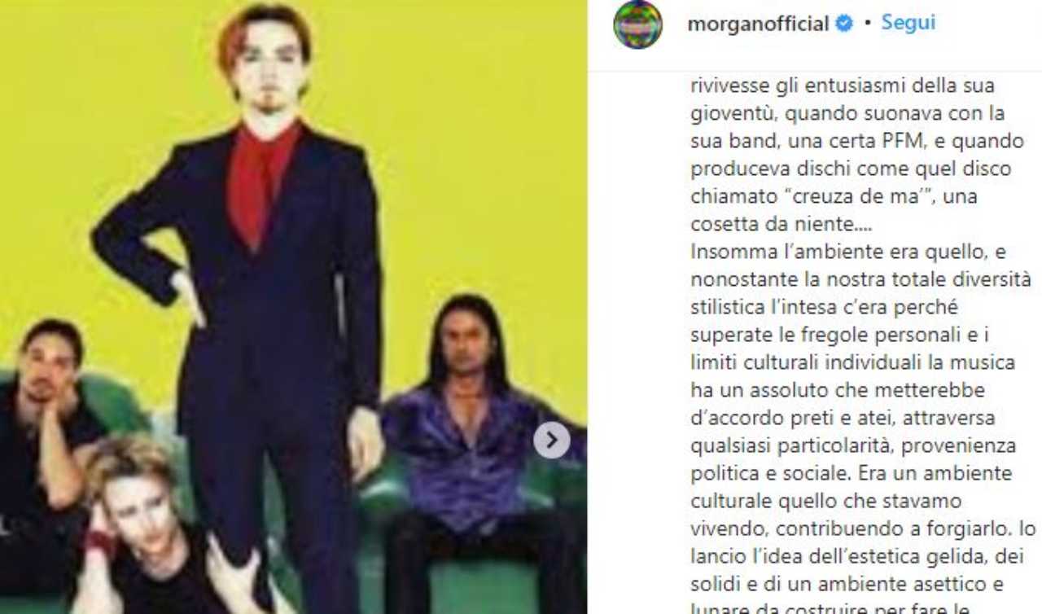Screen dimensions: 1042x614
Task: Click the line "rivivesse gli entusiasmi della sua"
Action: [x=843, y=86]
